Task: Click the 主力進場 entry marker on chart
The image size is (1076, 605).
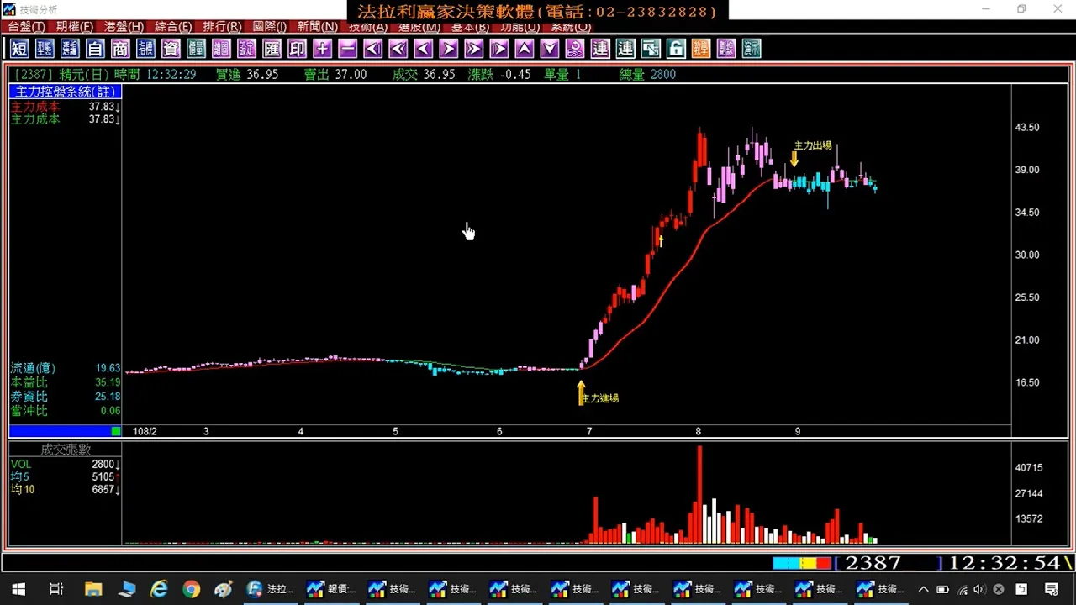Action: [600, 398]
